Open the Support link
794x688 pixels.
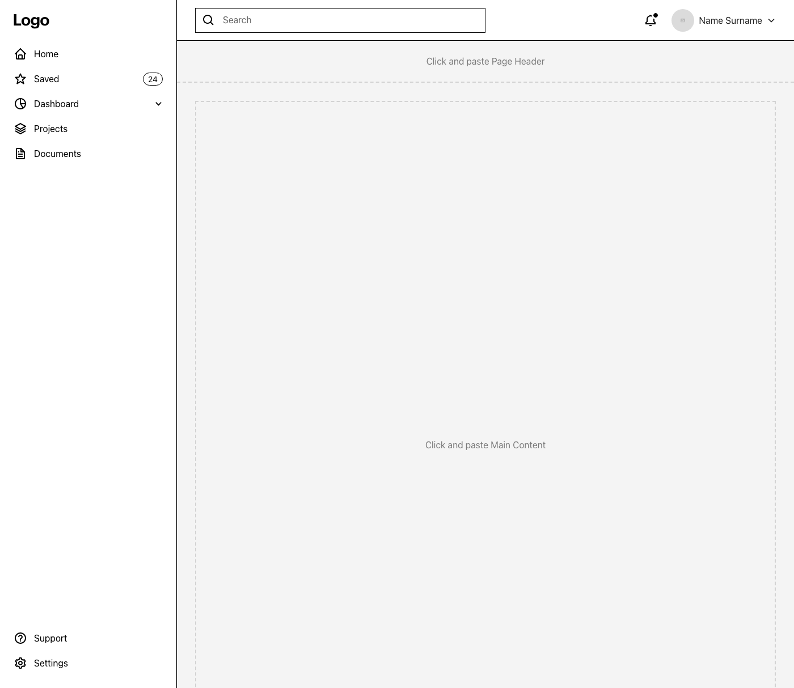88,638
